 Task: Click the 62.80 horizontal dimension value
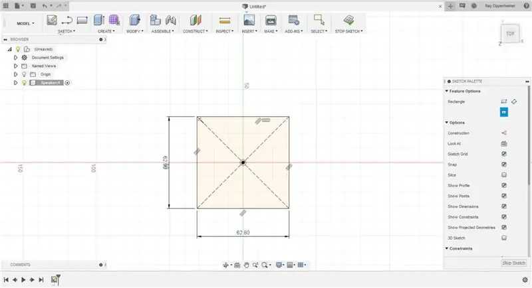tap(243, 232)
